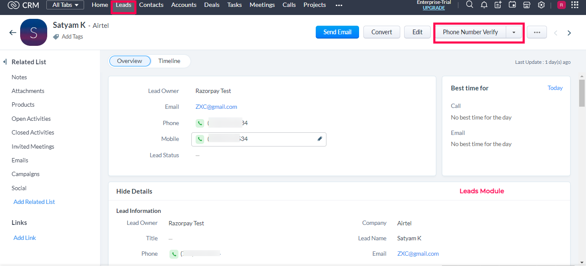Open ZXC@gmail.com in the top card
Screen dimensions: 586x266
click(x=216, y=107)
